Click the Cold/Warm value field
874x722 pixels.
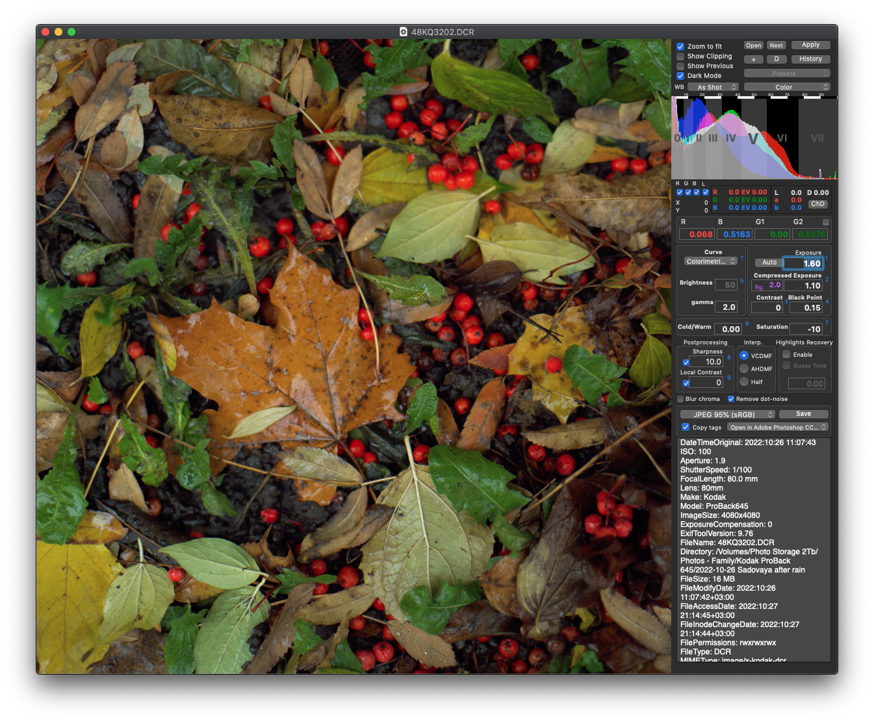[x=728, y=329]
